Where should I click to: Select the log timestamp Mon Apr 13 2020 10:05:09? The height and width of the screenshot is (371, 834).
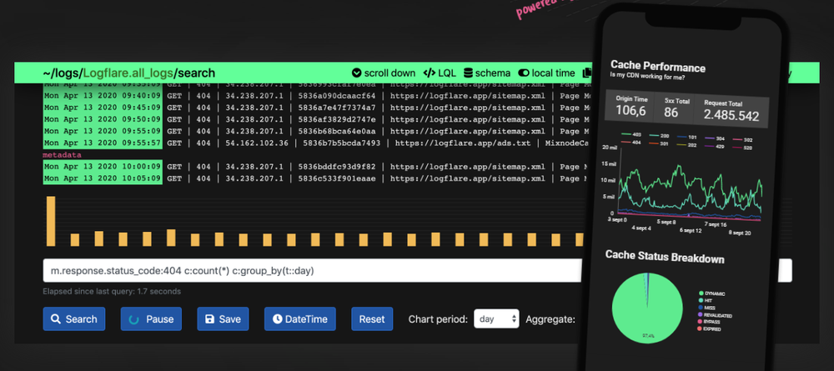(102, 178)
